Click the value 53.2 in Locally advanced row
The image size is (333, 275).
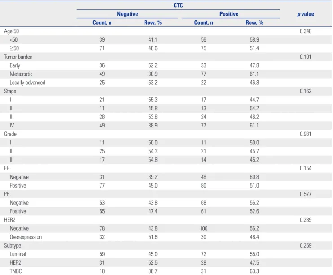[x=153, y=83]
